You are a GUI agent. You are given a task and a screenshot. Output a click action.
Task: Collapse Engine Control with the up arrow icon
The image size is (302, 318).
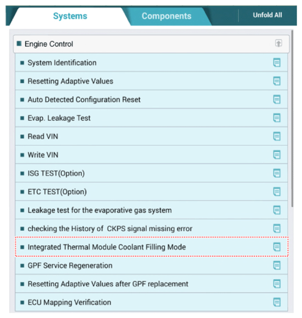pyautogui.click(x=279, y=43)
